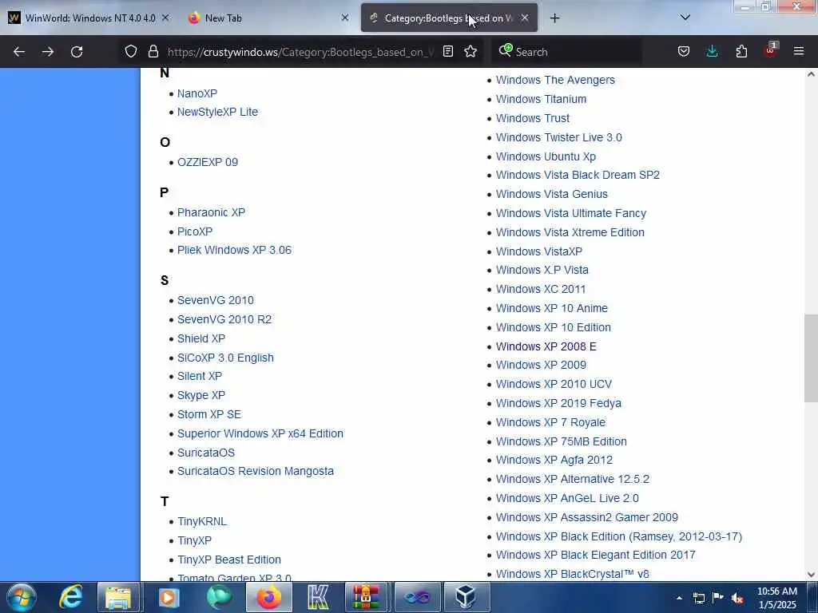Open the SuricataOS Revision Mangosta link

[x=256, y=471]
